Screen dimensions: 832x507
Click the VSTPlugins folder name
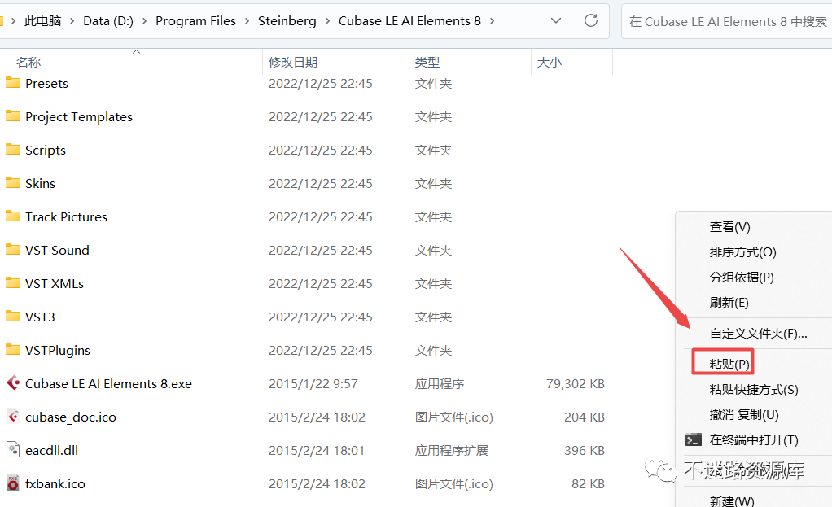tap(58, 351)
